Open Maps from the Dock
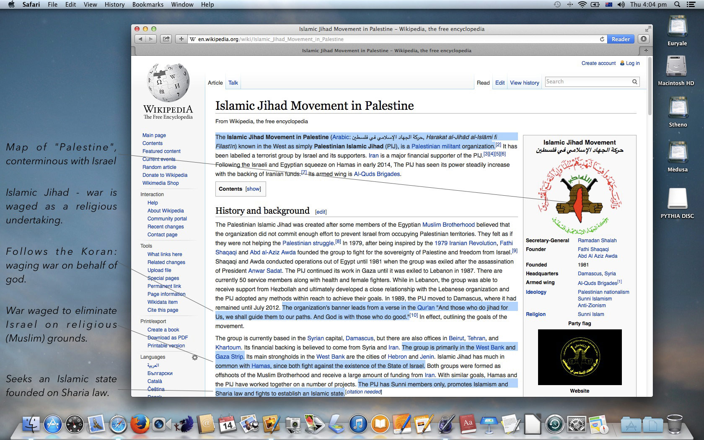 [598, 424]
